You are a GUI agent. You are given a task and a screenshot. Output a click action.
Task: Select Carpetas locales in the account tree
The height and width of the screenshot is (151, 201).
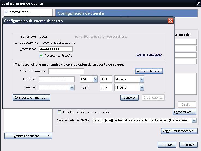19,12
